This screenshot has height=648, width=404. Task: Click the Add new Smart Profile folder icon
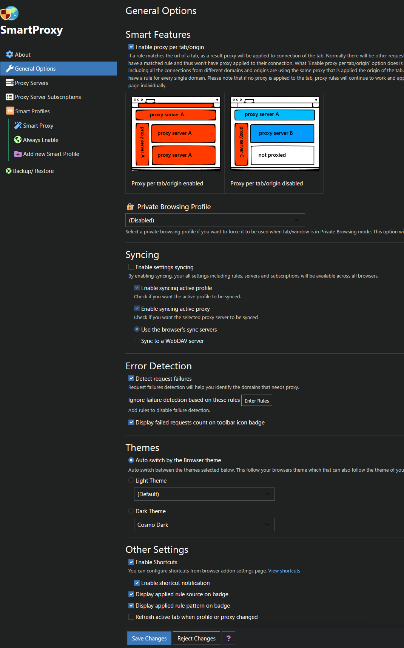pos(18,154)
